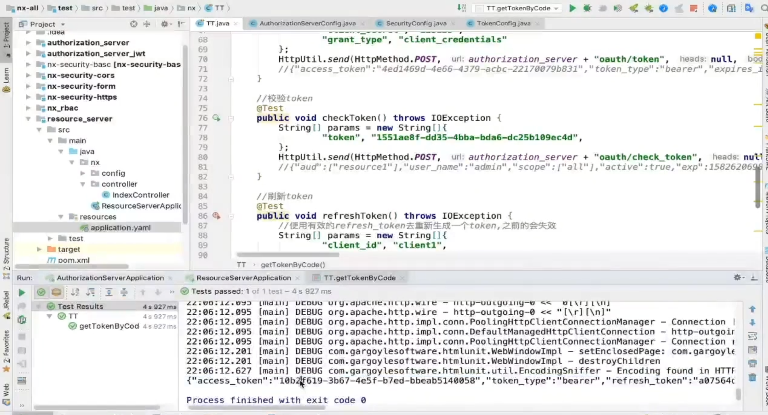Image resolution: width=768 pixels, height=415 pixels.
Task: Switch to the ResourceServerApplication run tab
Action: pos(243,278)
